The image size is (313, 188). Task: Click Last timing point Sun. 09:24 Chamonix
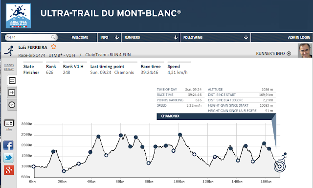click(x=112, y=72)
